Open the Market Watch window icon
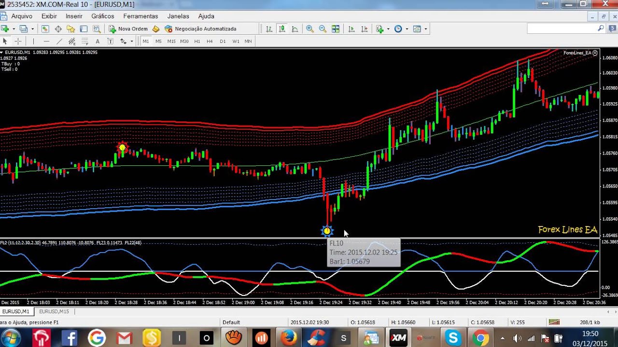Image resolution: width=618 pixels, height=347 pixels. click(x=45, y=29)
